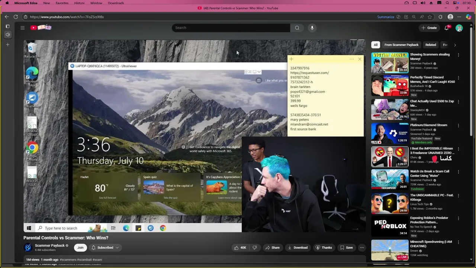Open menu for IMPOSSIBLE Hitman video
The width and height of the screenshot is (476, 268).
pos(458,149)
